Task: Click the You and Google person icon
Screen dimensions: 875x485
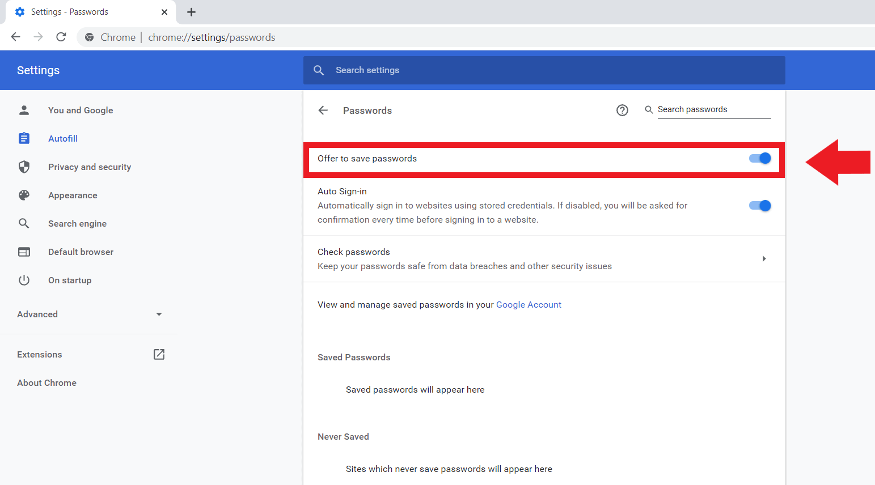Action: 24,110
